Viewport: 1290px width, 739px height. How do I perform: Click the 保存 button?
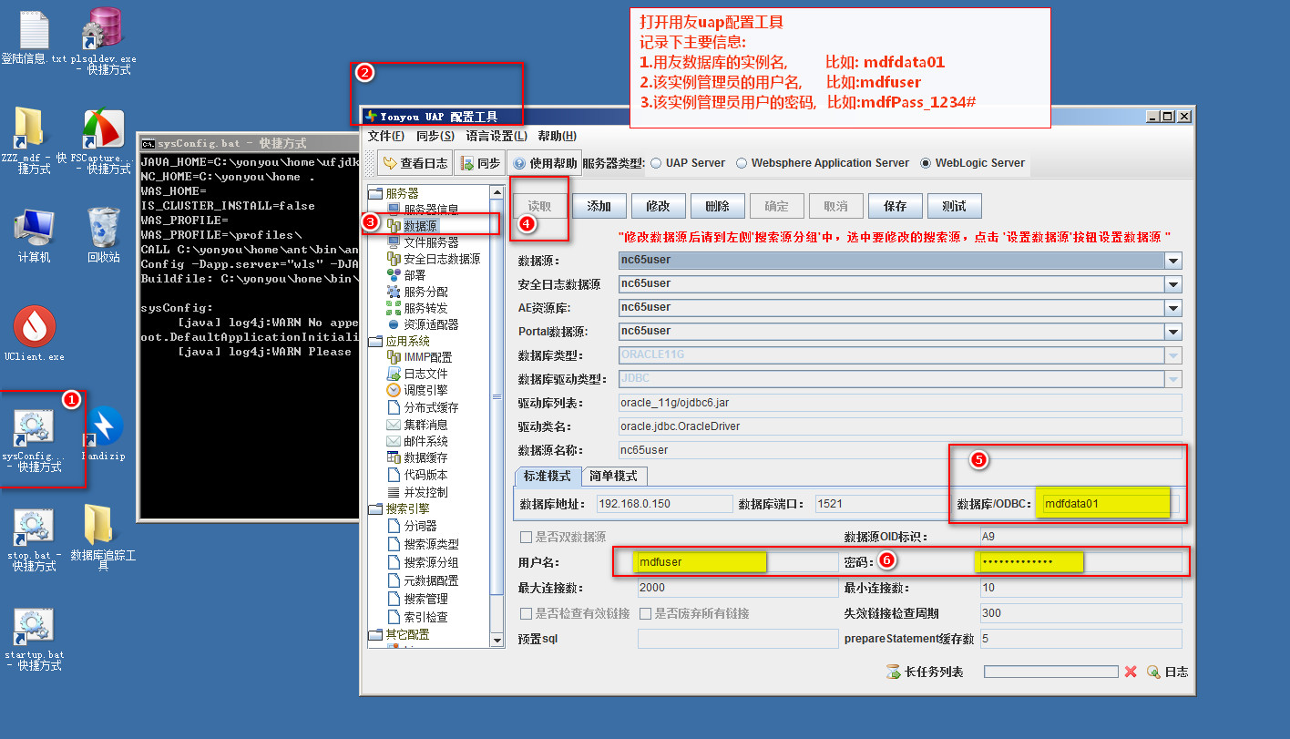coord(895,206)
